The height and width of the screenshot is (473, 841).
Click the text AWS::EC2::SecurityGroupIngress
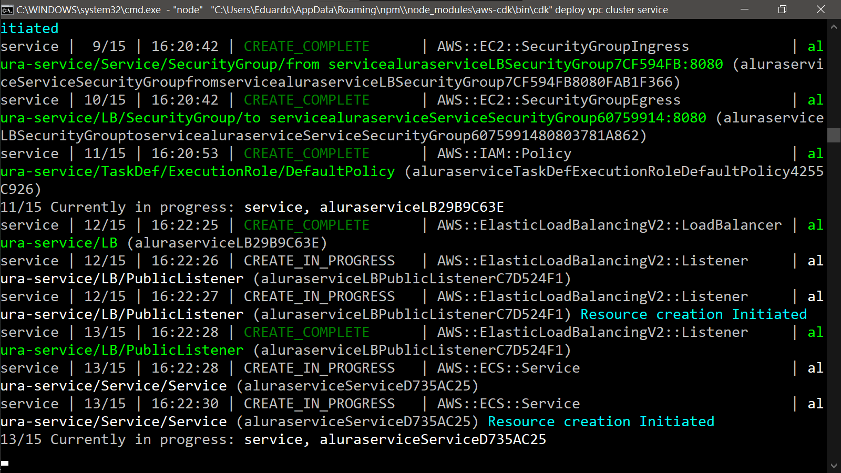click(563, 46)
